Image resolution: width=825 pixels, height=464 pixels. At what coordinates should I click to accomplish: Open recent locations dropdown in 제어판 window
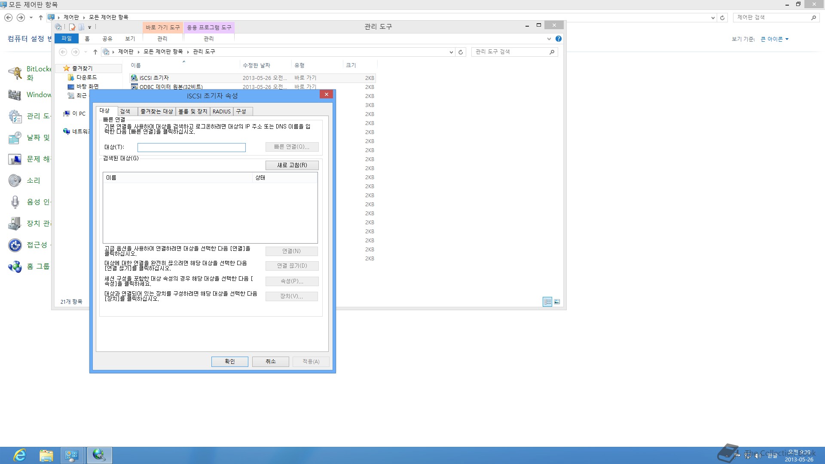tap(31, 18)
